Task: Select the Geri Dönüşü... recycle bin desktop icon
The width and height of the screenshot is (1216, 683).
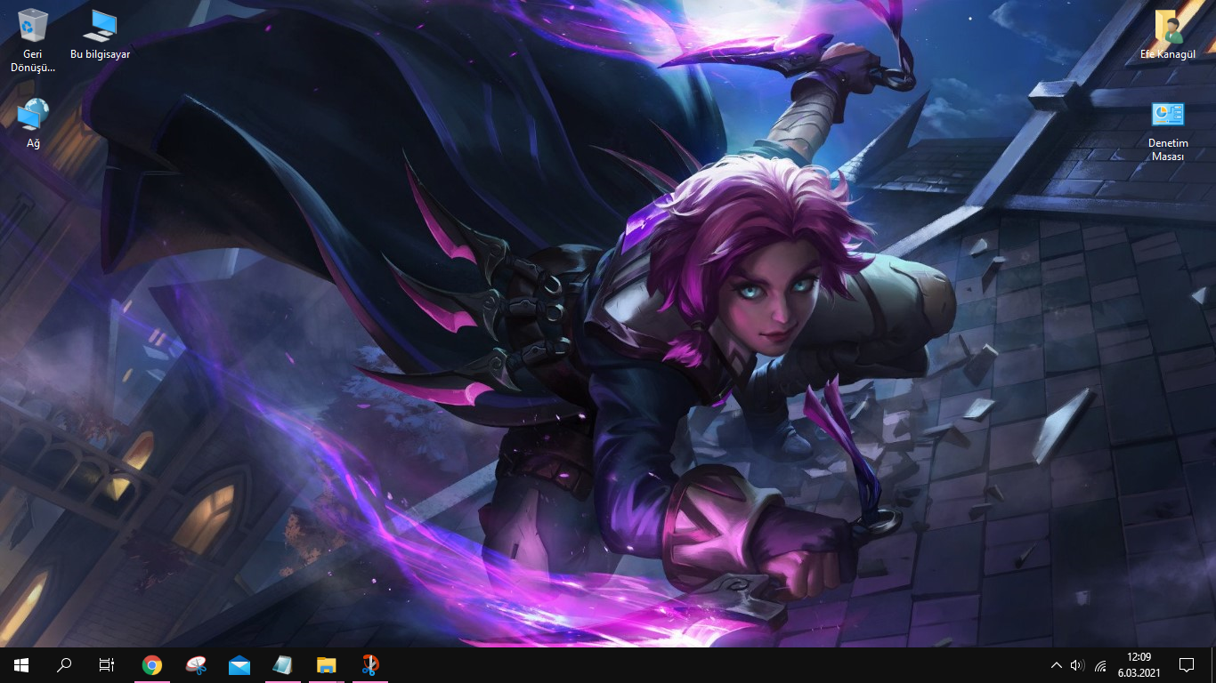Action: [33, 40]
